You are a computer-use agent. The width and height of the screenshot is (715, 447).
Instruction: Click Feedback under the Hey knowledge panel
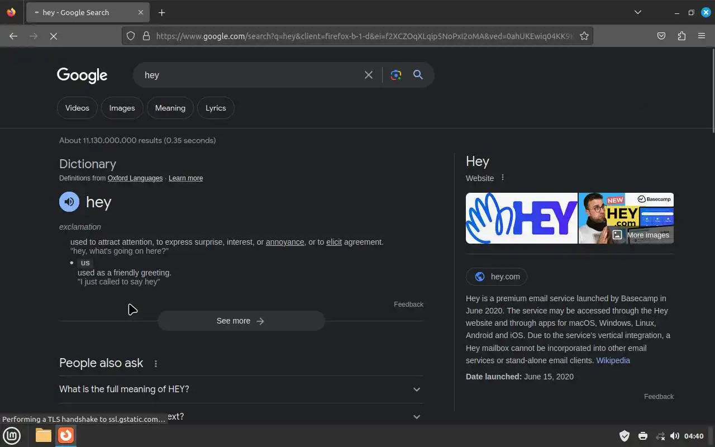pyautogui.click(x=659, y=397)
